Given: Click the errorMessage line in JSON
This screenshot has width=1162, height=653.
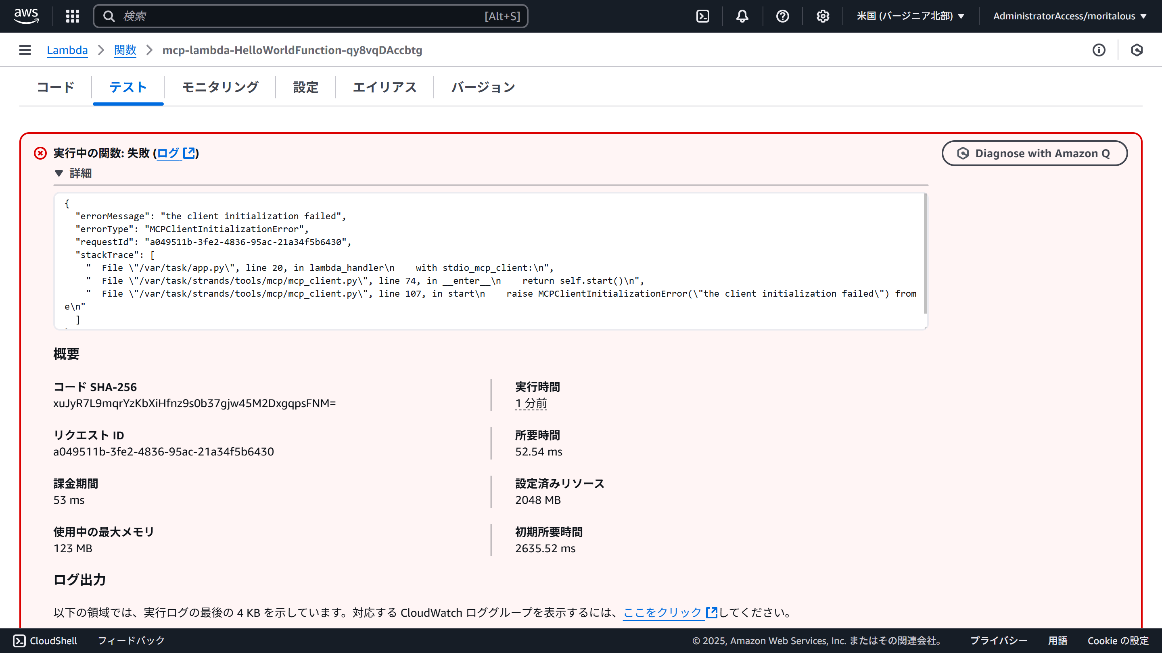Looking at the screenshot, I should [x=211, y=216].
